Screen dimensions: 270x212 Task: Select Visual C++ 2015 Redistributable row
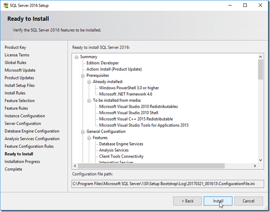tap(136, 119)
